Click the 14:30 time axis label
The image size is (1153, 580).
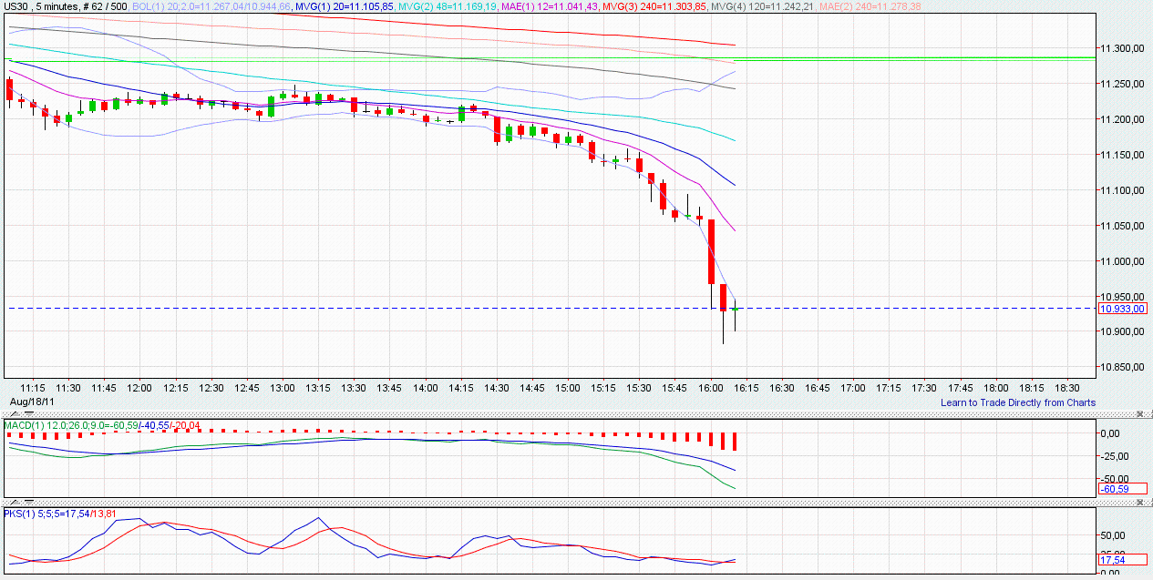(x=496, y=388)
